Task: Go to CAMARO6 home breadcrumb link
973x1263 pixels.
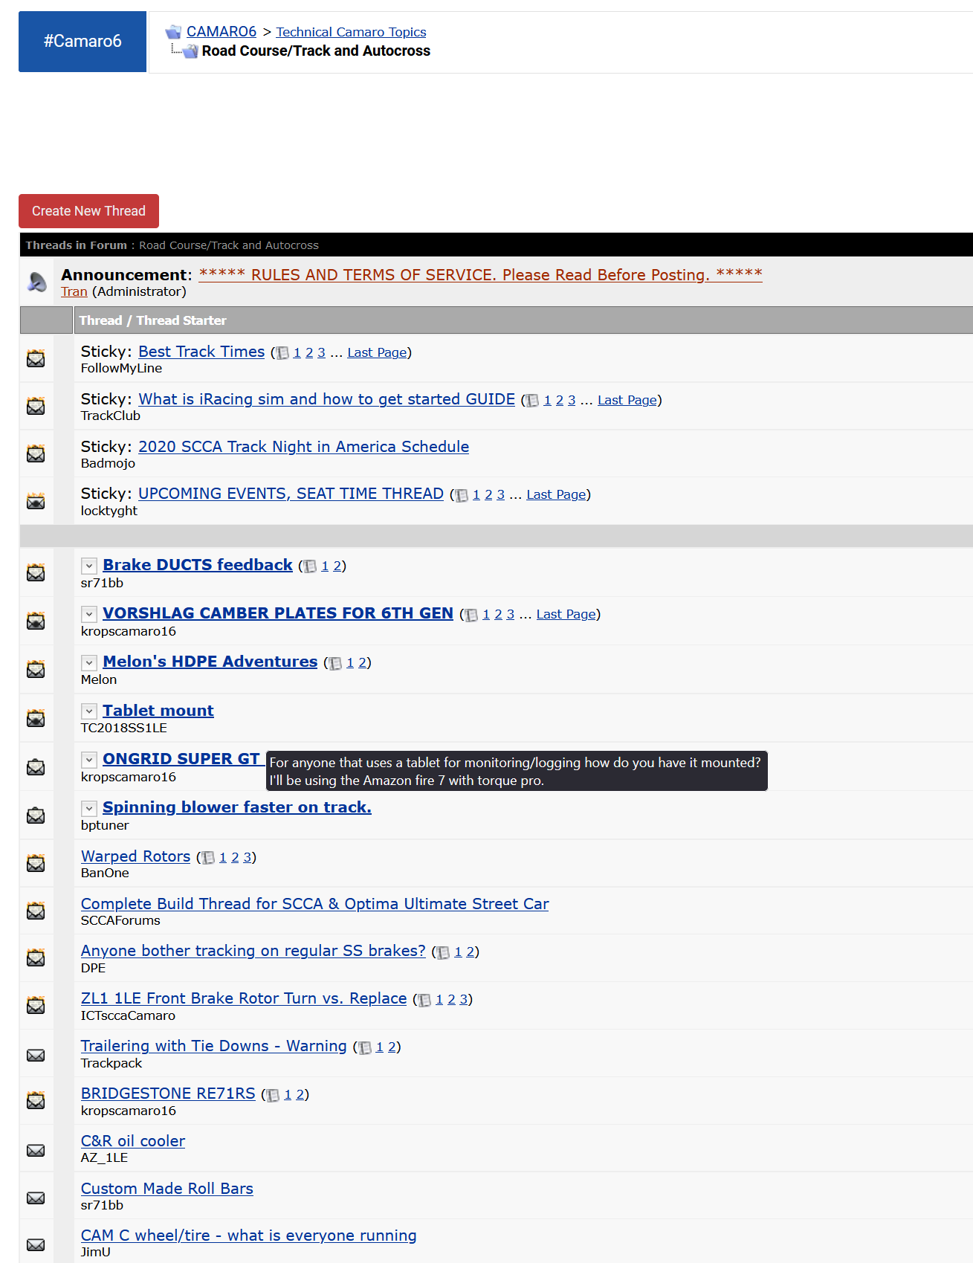Action: 221,31
